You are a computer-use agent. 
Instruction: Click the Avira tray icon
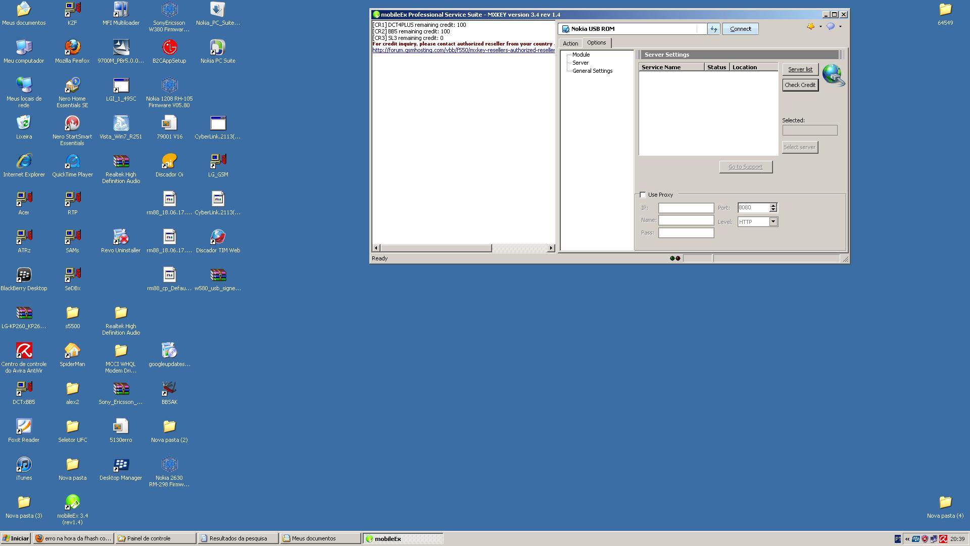click(x=943, y=539)
